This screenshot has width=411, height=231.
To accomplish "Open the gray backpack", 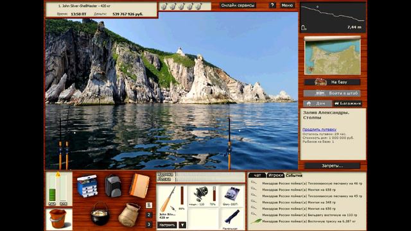I will click(113, 186).
